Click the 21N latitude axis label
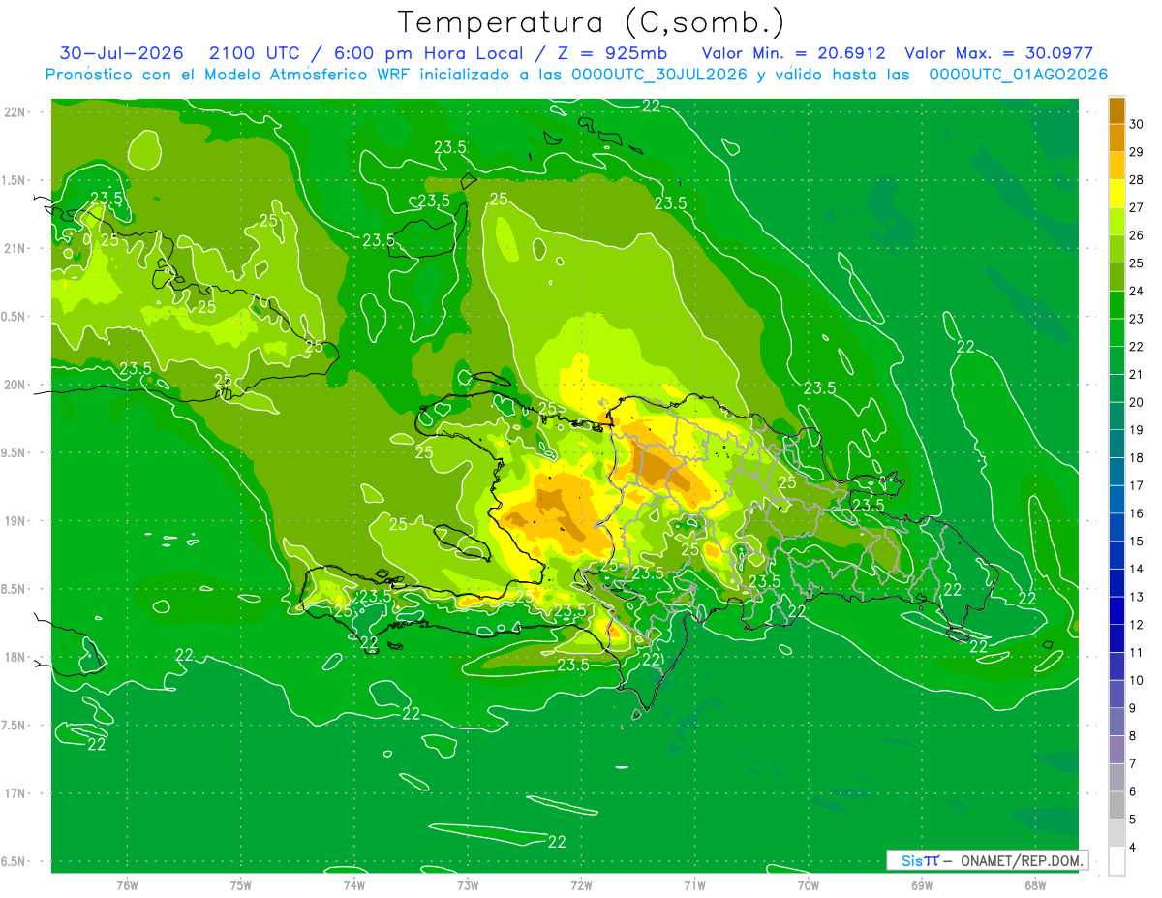 point(15,248)
